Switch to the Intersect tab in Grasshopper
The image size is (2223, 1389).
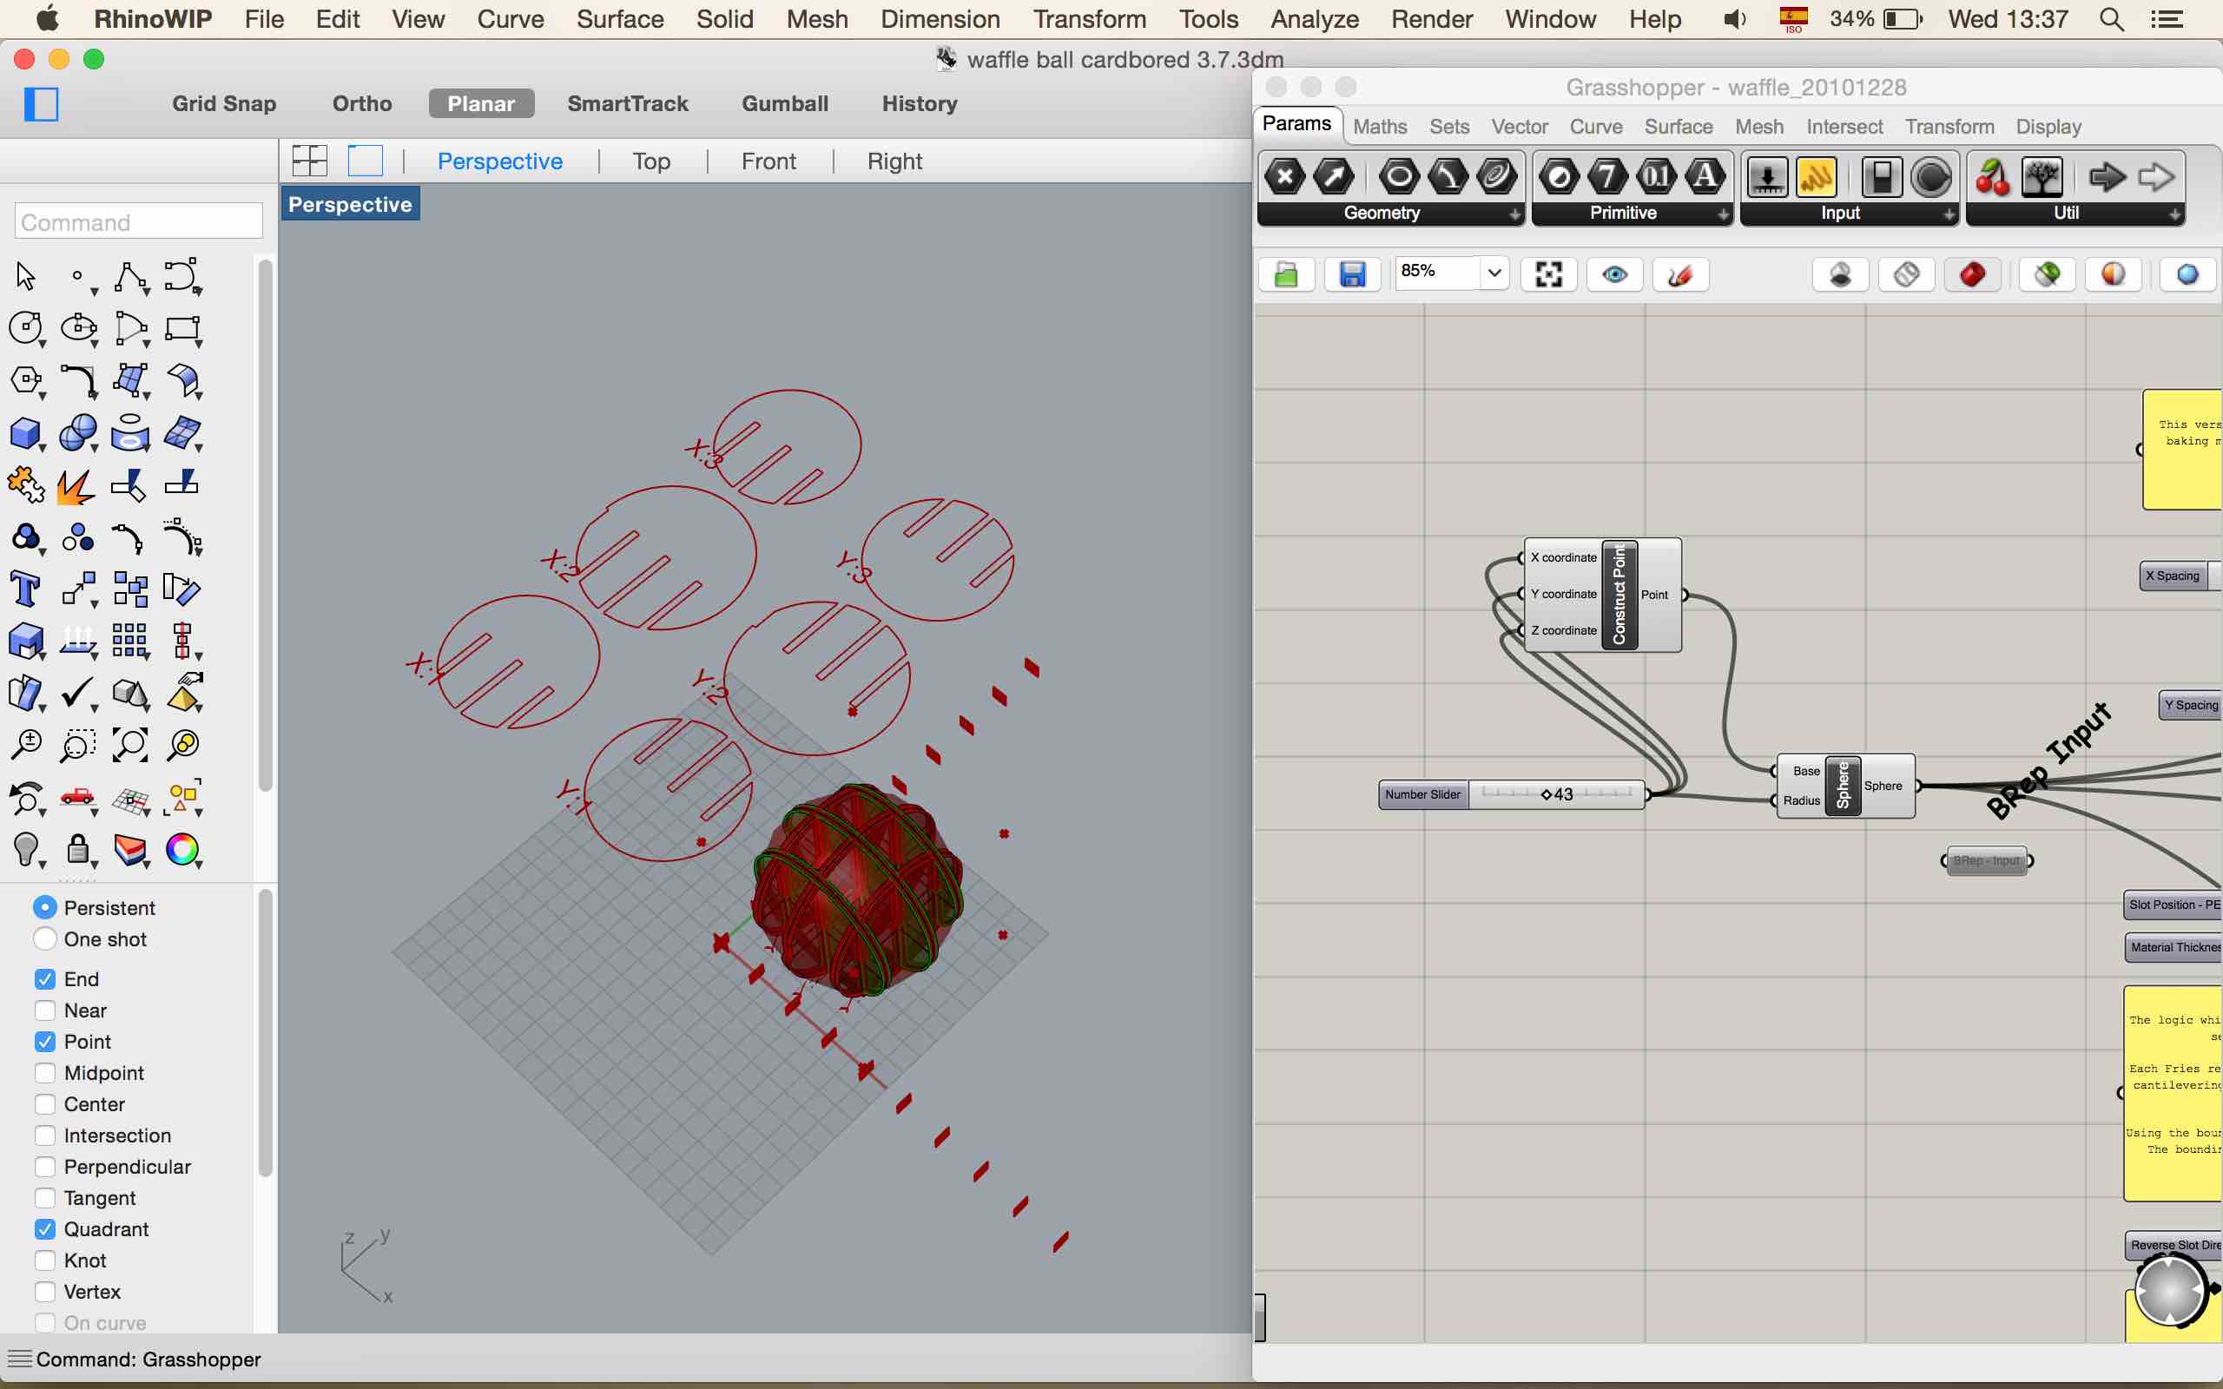(1844, 127)
